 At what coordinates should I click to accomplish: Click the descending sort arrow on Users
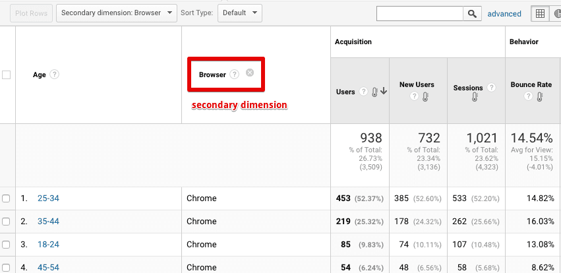coord(384,92)
